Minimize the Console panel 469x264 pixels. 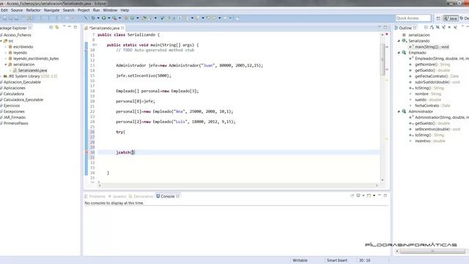(x=380, y=195)
